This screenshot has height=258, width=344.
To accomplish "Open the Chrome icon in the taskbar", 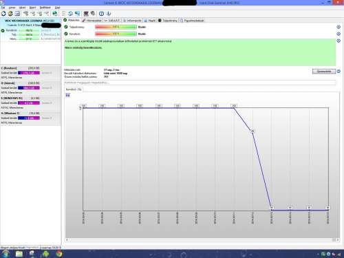I will point(59,254).
